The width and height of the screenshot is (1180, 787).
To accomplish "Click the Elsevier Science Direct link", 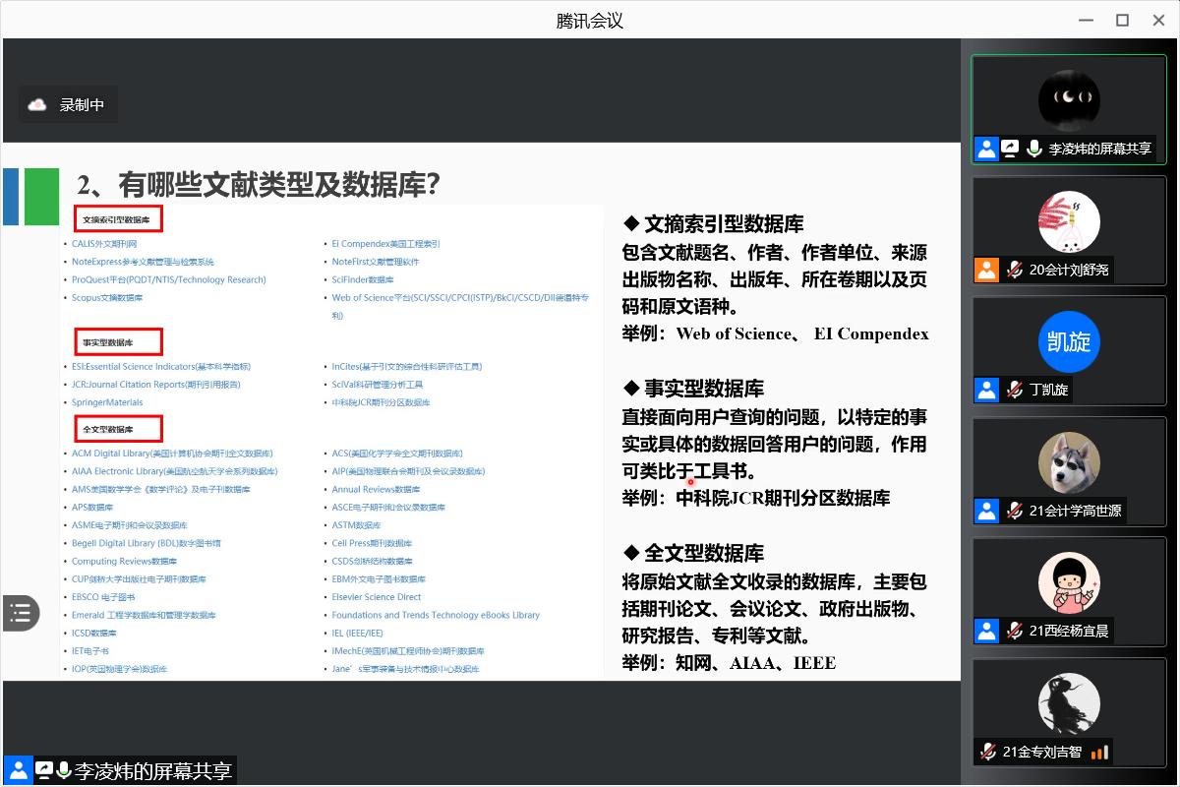I will [377, 597].
